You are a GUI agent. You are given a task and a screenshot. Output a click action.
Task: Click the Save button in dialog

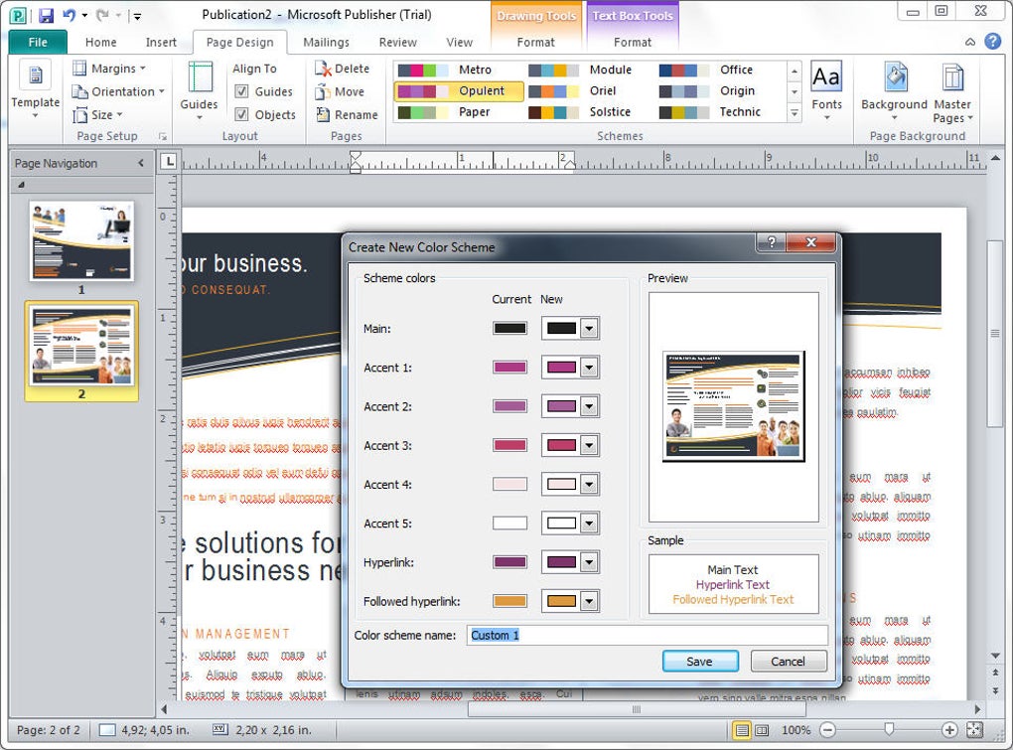click(x=700, y=661)
